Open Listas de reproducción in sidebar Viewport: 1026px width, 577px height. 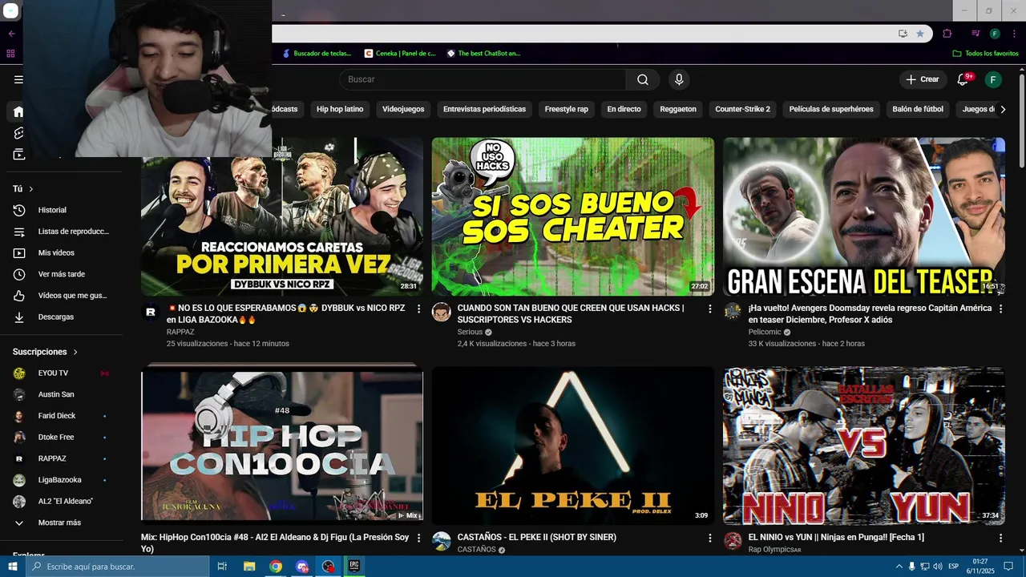(61, 232)
